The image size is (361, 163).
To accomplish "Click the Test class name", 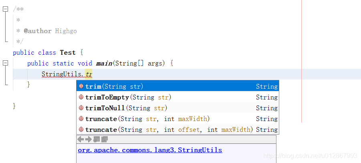I will tap(68, 52).
